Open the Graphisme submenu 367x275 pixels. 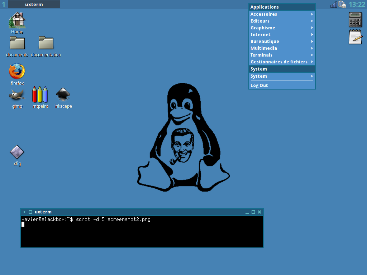point(282,28)
